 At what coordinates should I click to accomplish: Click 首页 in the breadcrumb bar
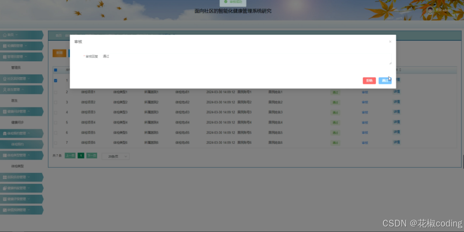[59, 36]
